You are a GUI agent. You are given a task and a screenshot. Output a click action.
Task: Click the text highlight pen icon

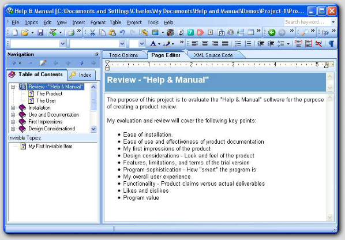click(167, 43)
